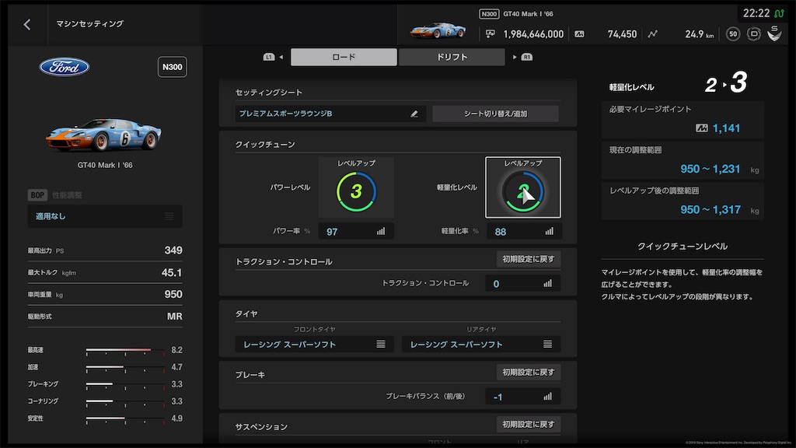Switch to the ロード tab

coord(344,57)
